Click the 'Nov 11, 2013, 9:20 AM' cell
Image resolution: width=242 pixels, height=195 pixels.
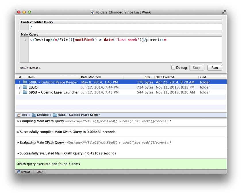[175, 92]
